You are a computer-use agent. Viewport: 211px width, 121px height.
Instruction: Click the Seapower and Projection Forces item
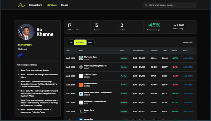(x=36, y=111)
